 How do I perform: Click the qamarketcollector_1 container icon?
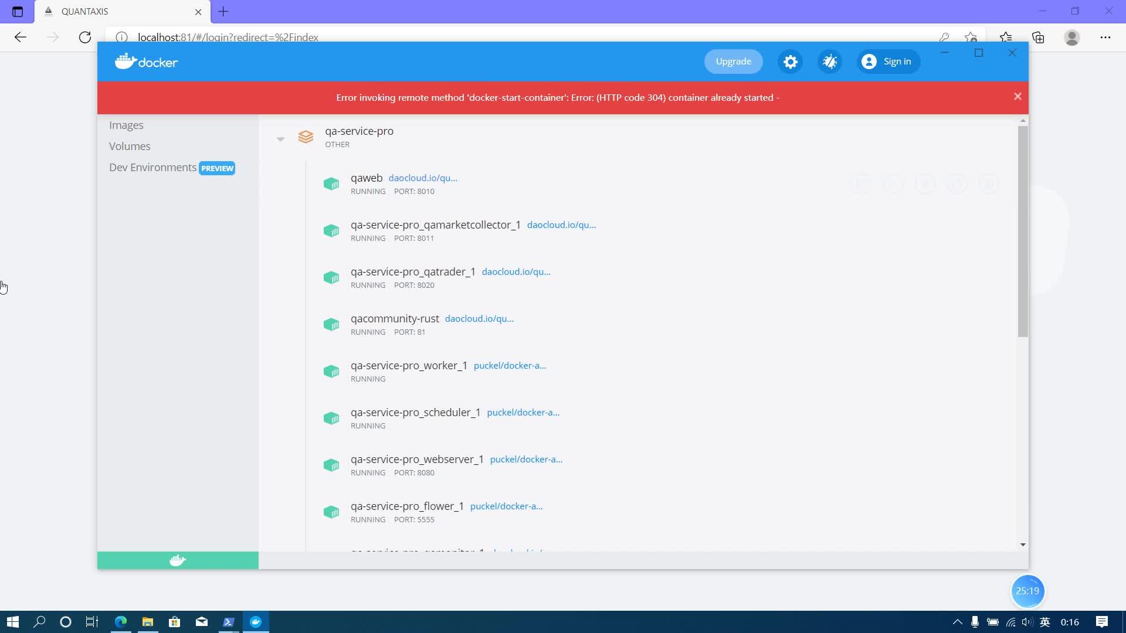tap(331, 231)
